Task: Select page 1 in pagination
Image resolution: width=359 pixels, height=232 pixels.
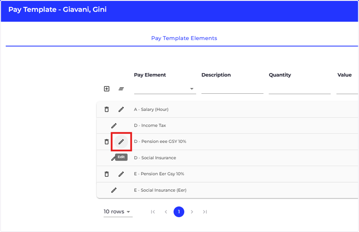Action: point(179,212)
